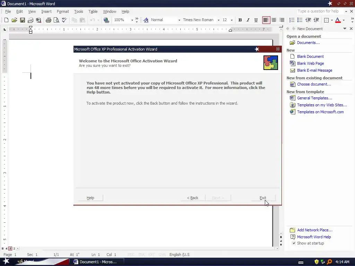Viewport: 355px width, 266px height.
Task: Click Back button in Activation Wizard
Action: pyautogui.click(x=193, y=198)
